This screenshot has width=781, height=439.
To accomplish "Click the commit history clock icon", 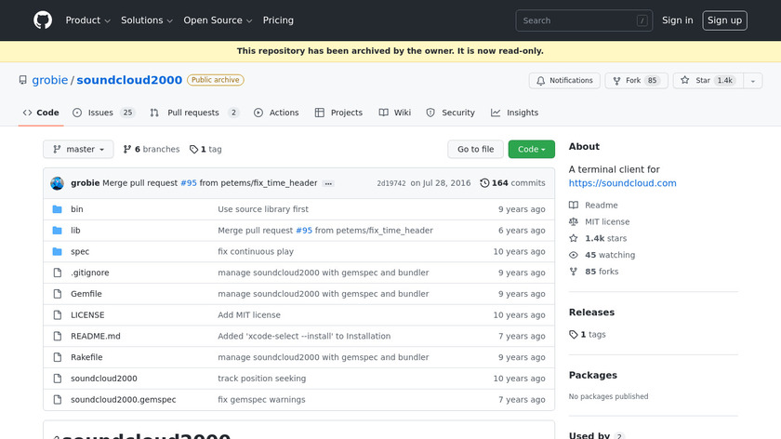I will 484,183.
